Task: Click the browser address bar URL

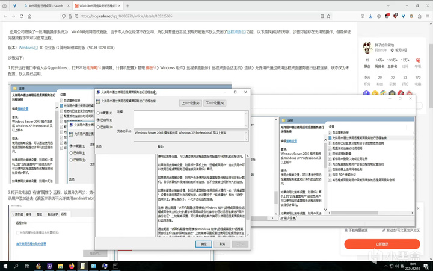Action: click(x=126, y=16)
